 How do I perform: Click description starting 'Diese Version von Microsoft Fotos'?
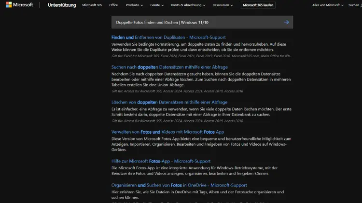[x=201, y=144]
